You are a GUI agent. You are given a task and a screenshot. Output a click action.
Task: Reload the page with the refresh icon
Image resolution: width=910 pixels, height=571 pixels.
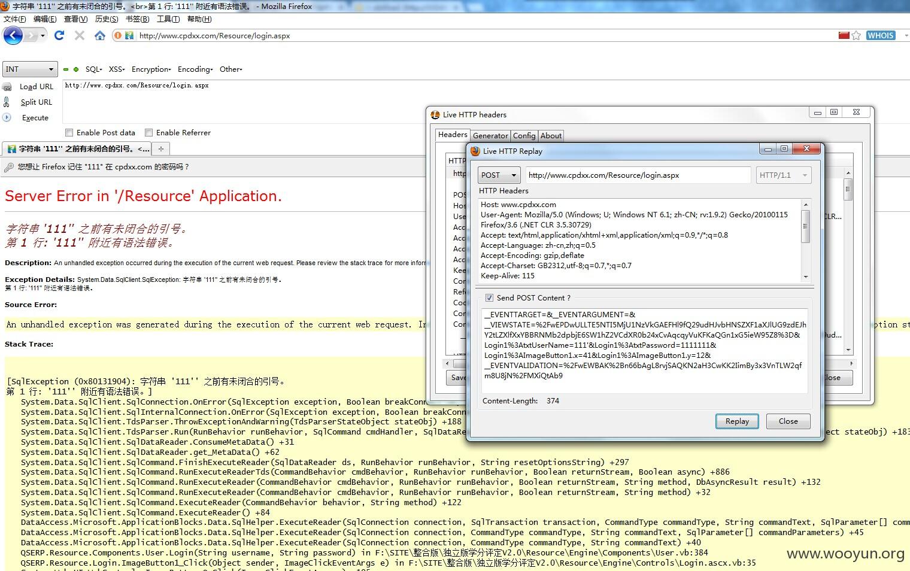coord(59,36)
